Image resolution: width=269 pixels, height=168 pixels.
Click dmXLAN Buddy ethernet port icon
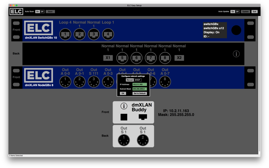(143, 117)
